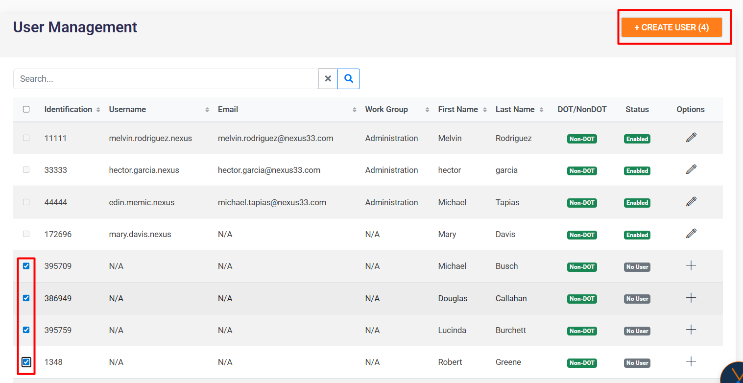Click plus icon in Robert Greene row
743x383 pixels.
click(691, 361)
